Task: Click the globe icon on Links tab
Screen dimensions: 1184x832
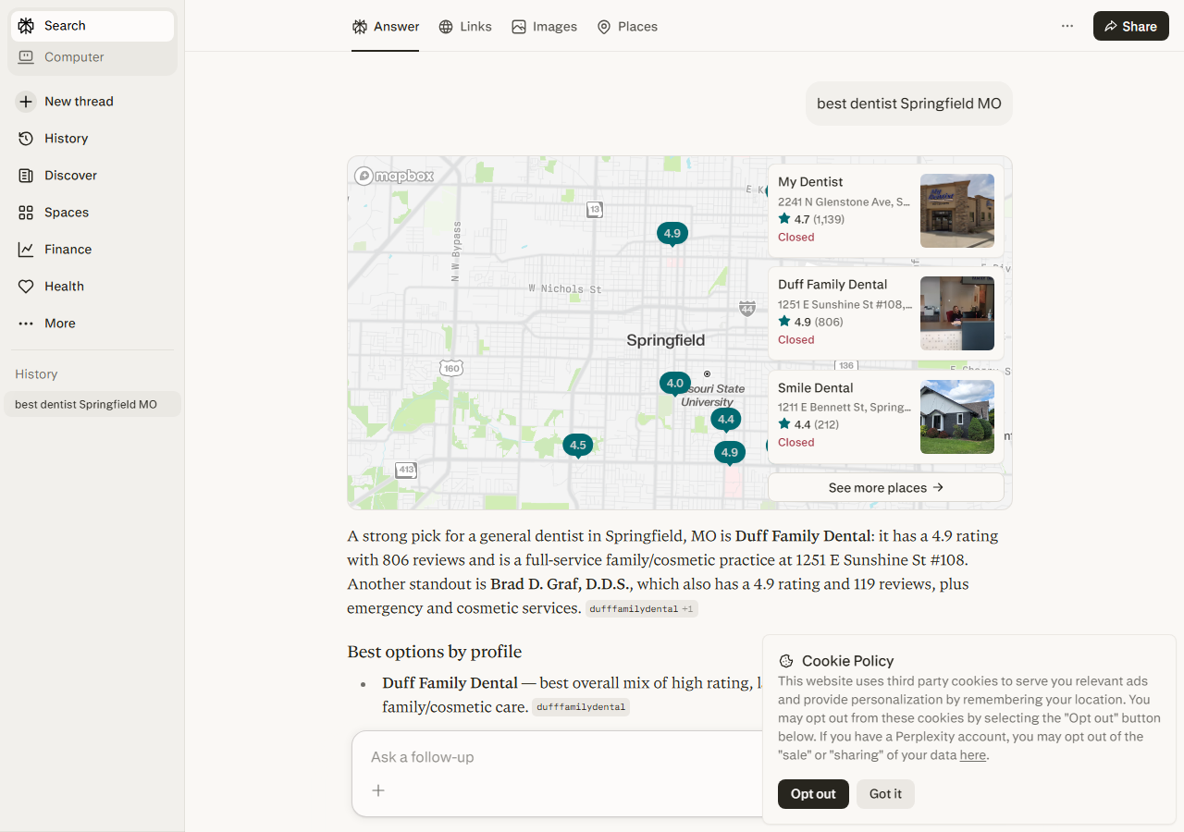Action: click(446, 27)
